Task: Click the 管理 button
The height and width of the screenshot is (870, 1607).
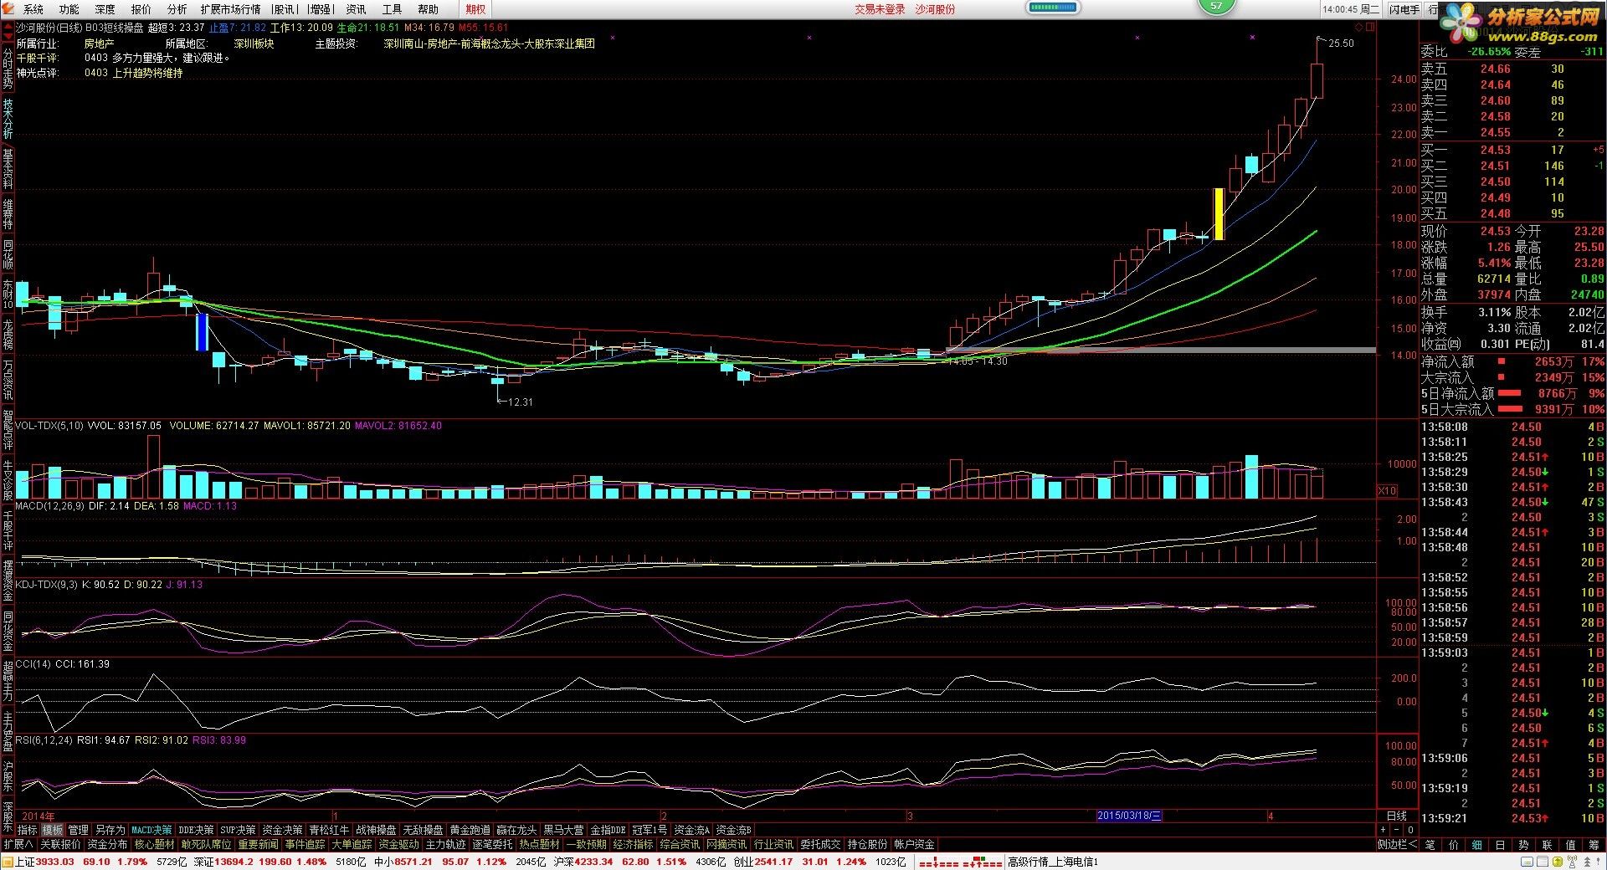Action: [x=78, y=830]
